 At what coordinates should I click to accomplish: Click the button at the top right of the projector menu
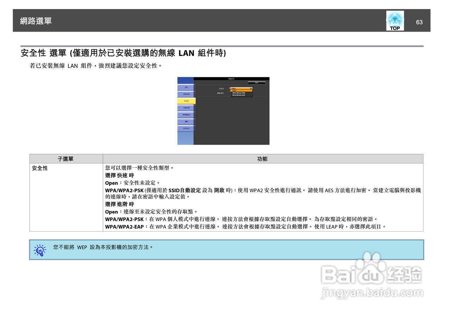click(257, 82)
